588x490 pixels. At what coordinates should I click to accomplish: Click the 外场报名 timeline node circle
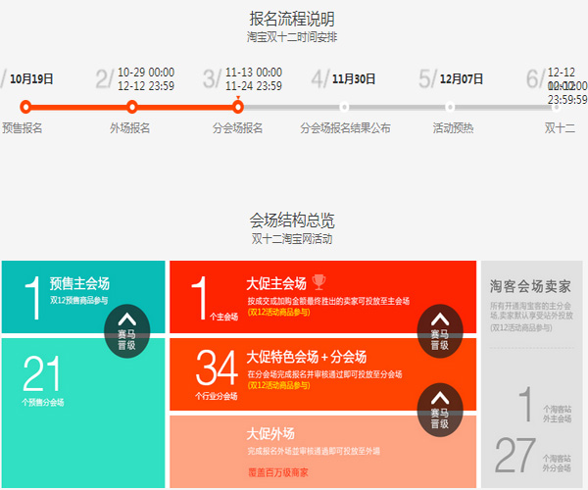click(131, 107)
